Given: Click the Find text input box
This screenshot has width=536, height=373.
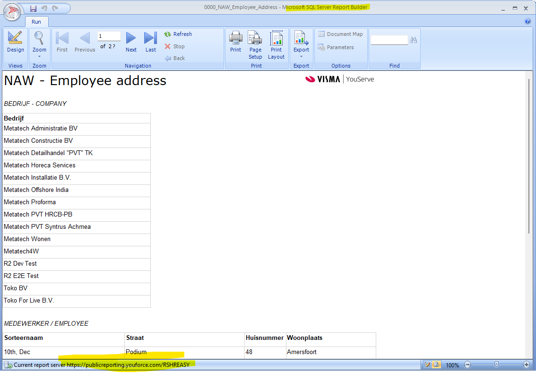Looking at the screenshot, I should point(389,40).
